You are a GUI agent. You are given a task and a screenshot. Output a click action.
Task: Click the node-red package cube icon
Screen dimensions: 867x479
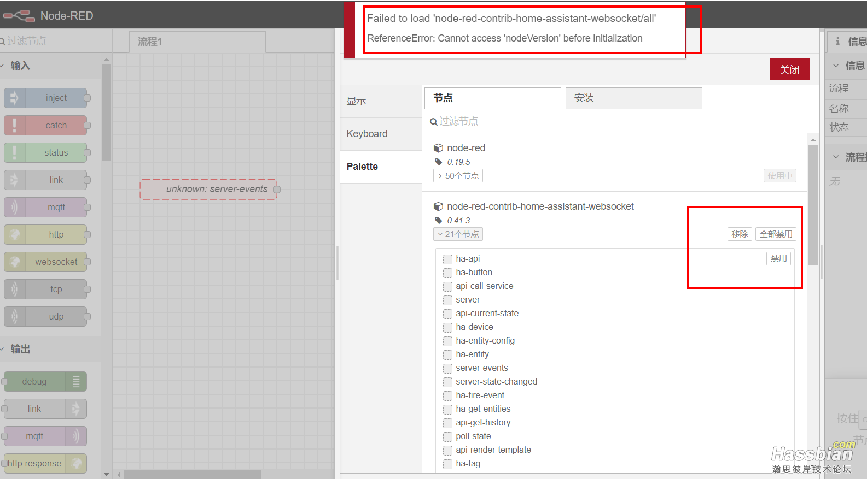click(438, 148)
